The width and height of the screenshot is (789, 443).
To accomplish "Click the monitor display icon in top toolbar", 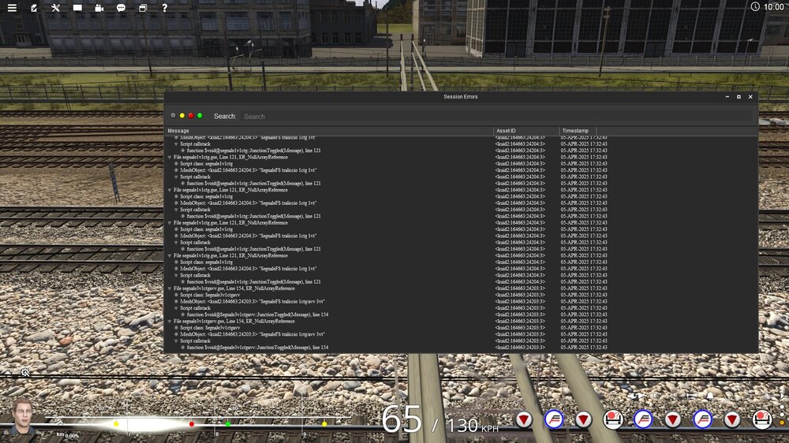I will point(77,8).
